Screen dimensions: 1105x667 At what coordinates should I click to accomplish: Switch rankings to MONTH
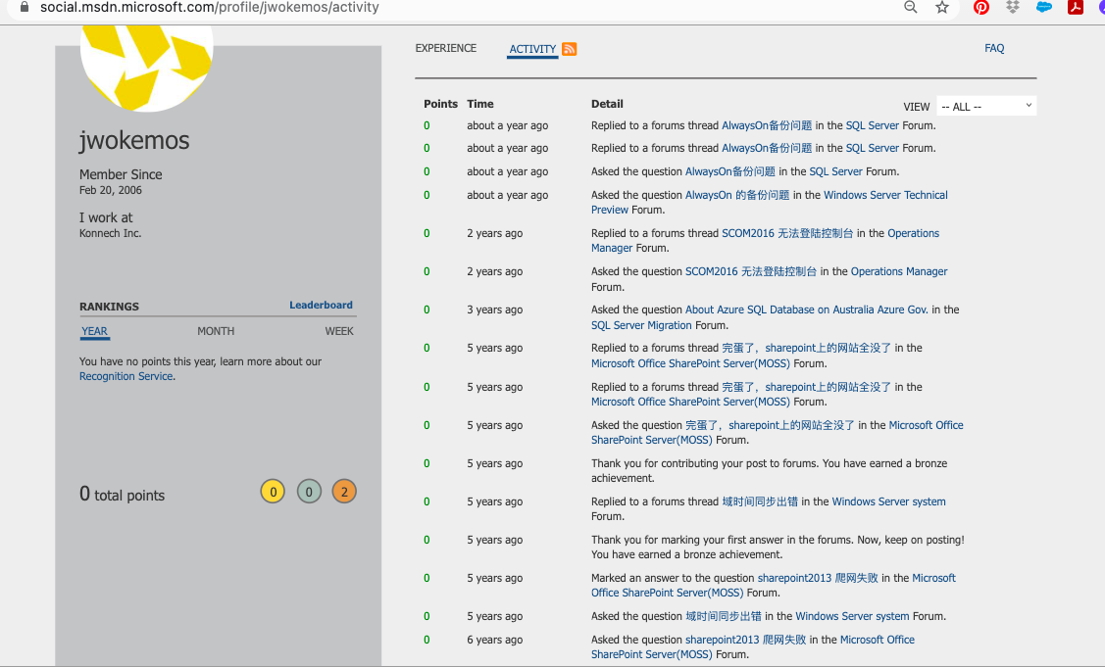216,331
